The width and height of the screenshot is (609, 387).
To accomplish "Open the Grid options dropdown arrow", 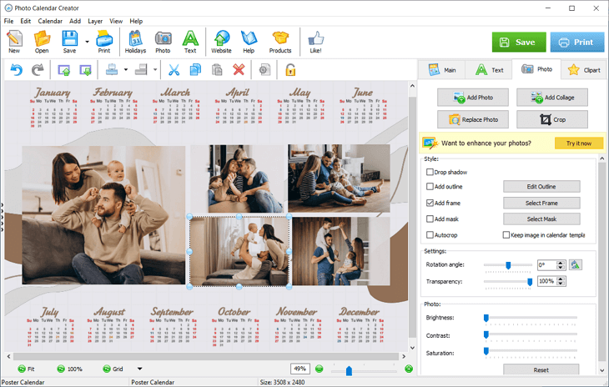I will coord(139,369).
